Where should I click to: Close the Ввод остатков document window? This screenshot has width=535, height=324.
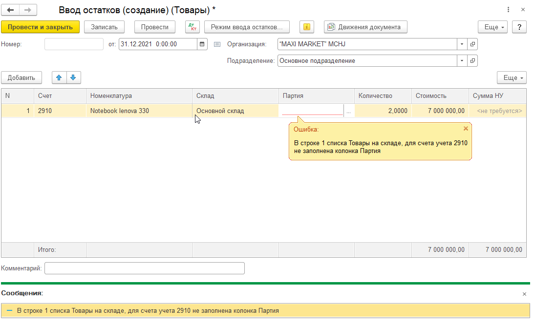tap(523, 10)
